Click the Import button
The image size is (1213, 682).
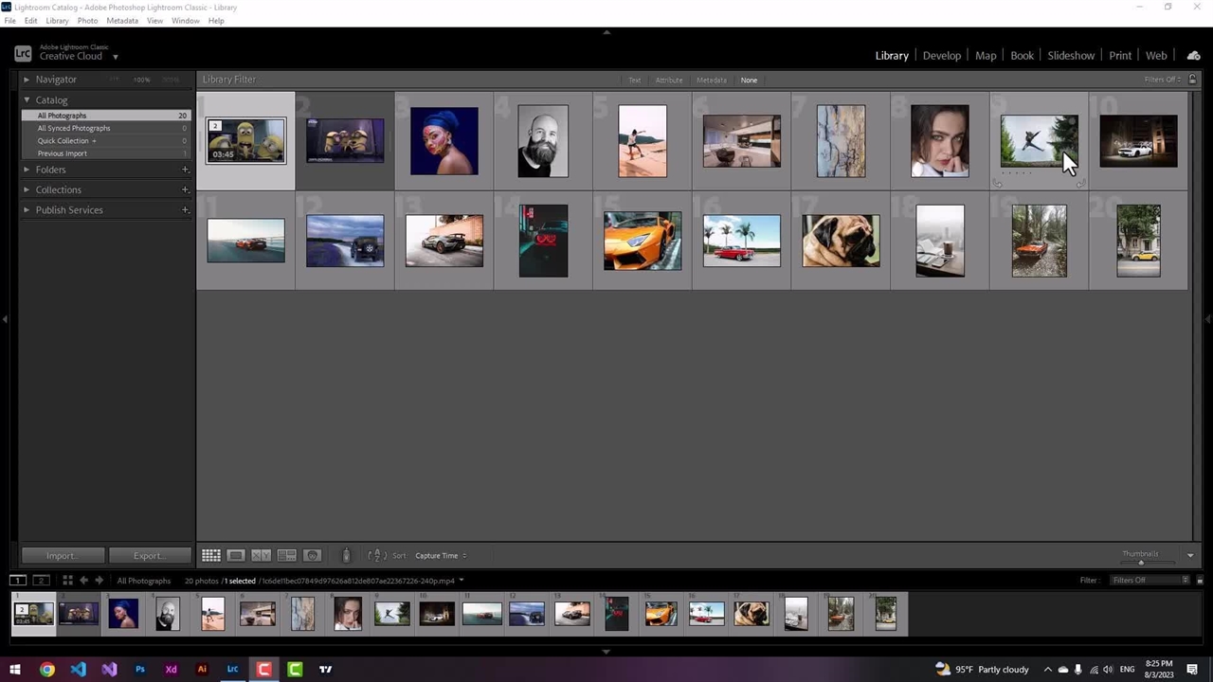coord(61,556)
